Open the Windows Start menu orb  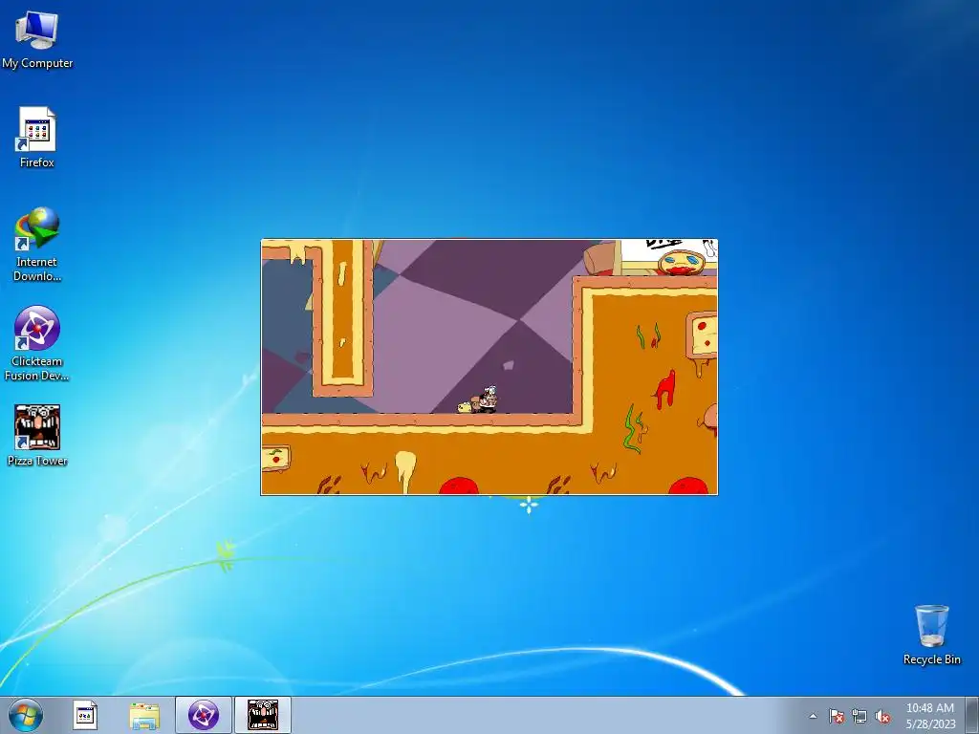point(26,715)
